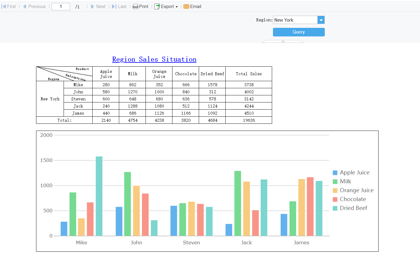Click the 'Dried Beef' column header
The width and height of the screenshot is (420, 268).
pyautogui.click(x=212, y=74)
